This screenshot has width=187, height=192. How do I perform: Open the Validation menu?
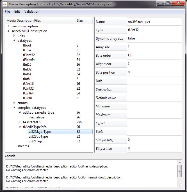(x=32, y=12)
